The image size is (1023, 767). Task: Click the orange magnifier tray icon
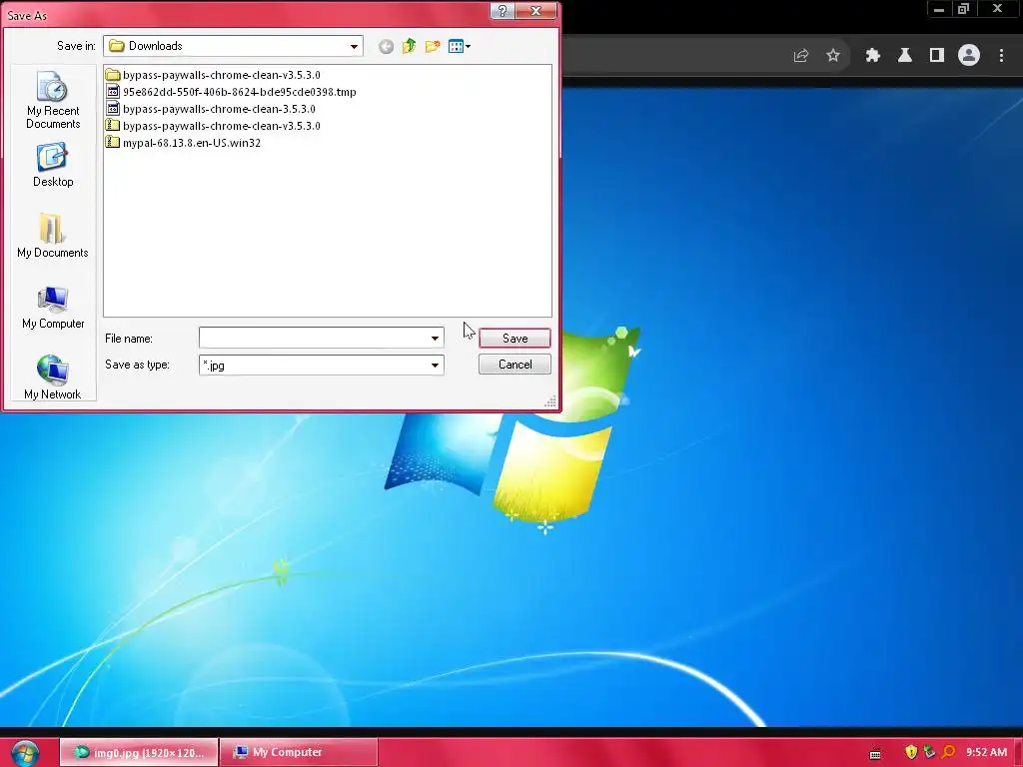(x=948, y=752)
